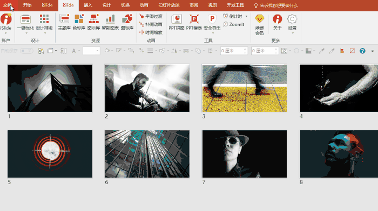Switch to the 视图 view tab
The image size is (378, 211).
212,5
